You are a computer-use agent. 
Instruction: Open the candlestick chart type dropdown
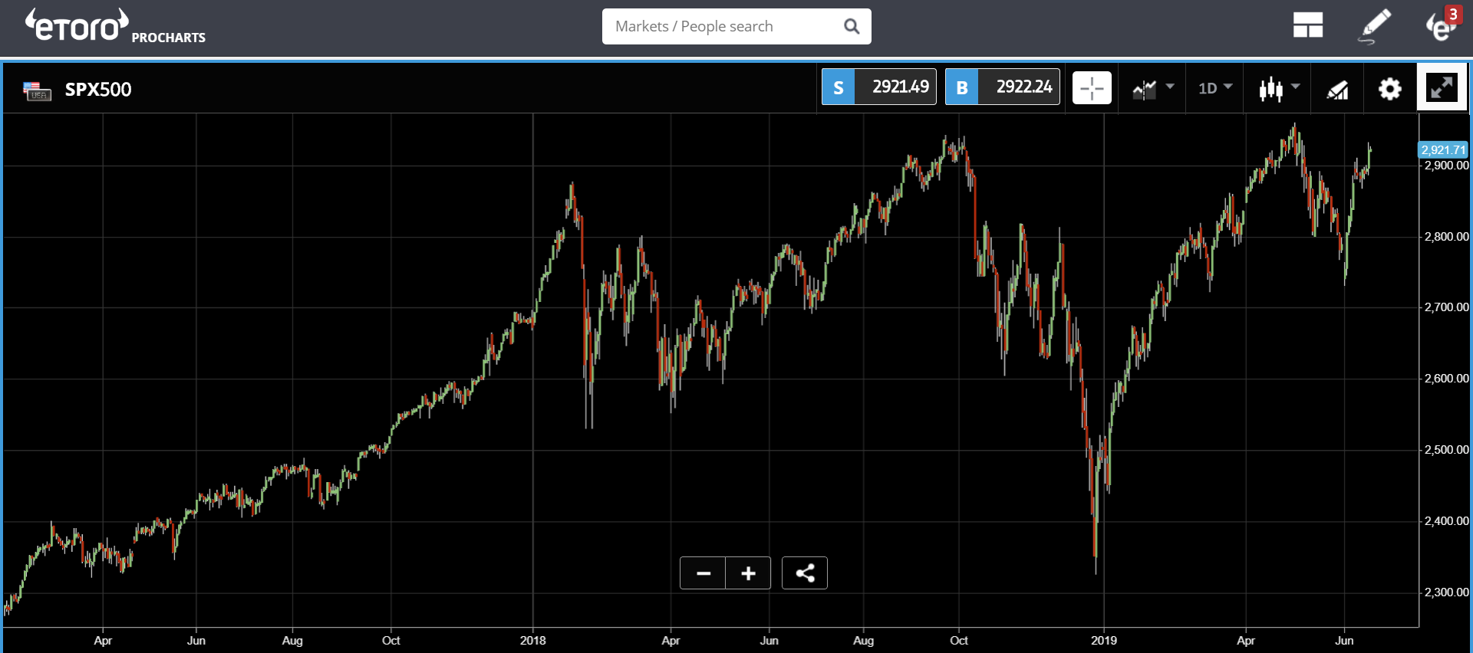click(x=1279, y=89)
